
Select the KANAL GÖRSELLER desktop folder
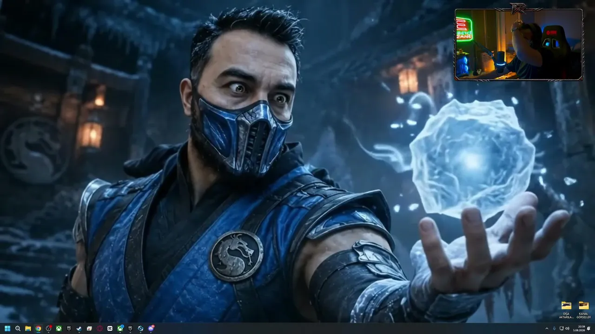click(x=583, y=310)
